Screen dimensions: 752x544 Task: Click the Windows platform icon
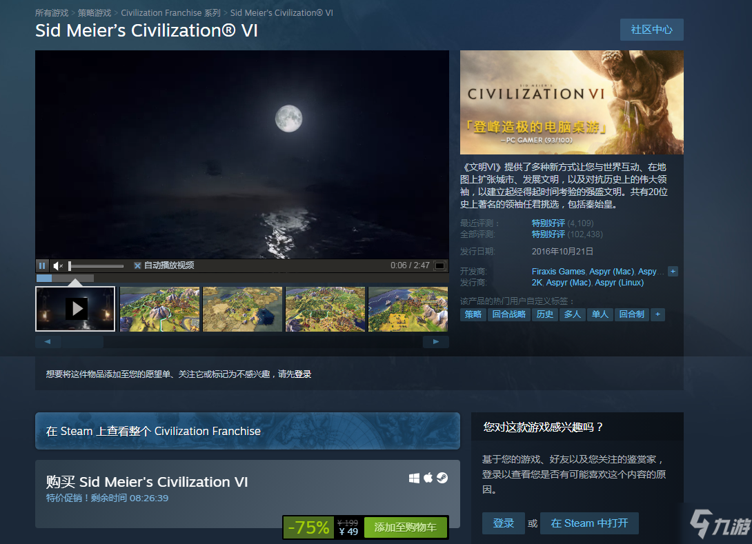(x=414, y=478)
